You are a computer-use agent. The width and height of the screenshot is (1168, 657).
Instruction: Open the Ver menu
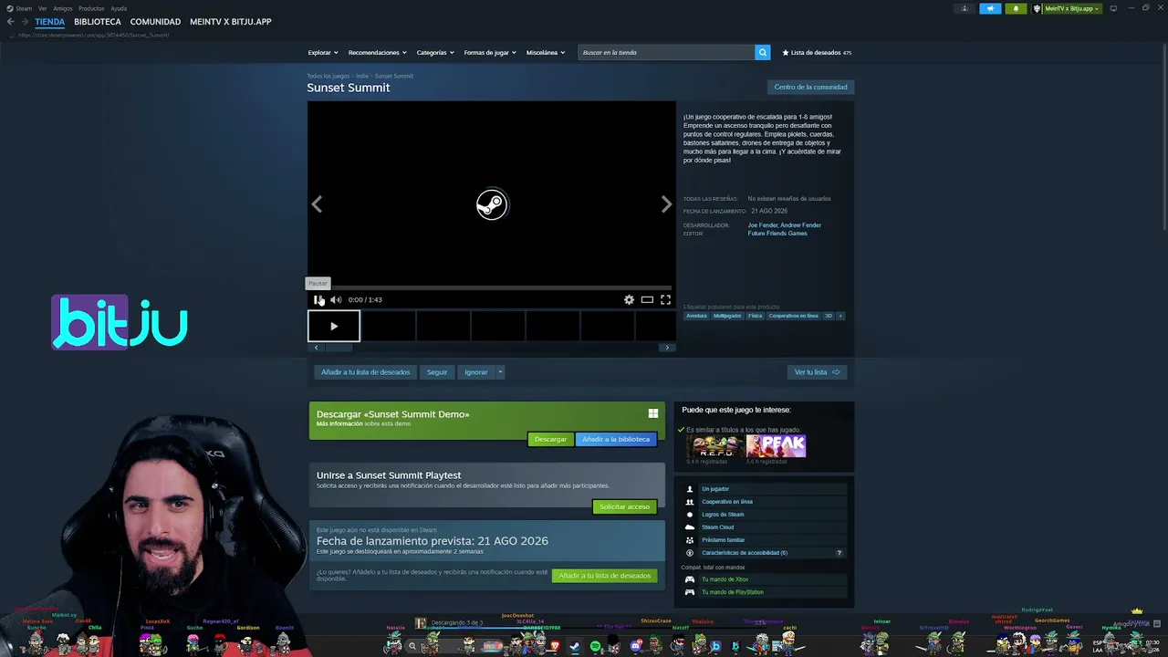click(42, 8)
